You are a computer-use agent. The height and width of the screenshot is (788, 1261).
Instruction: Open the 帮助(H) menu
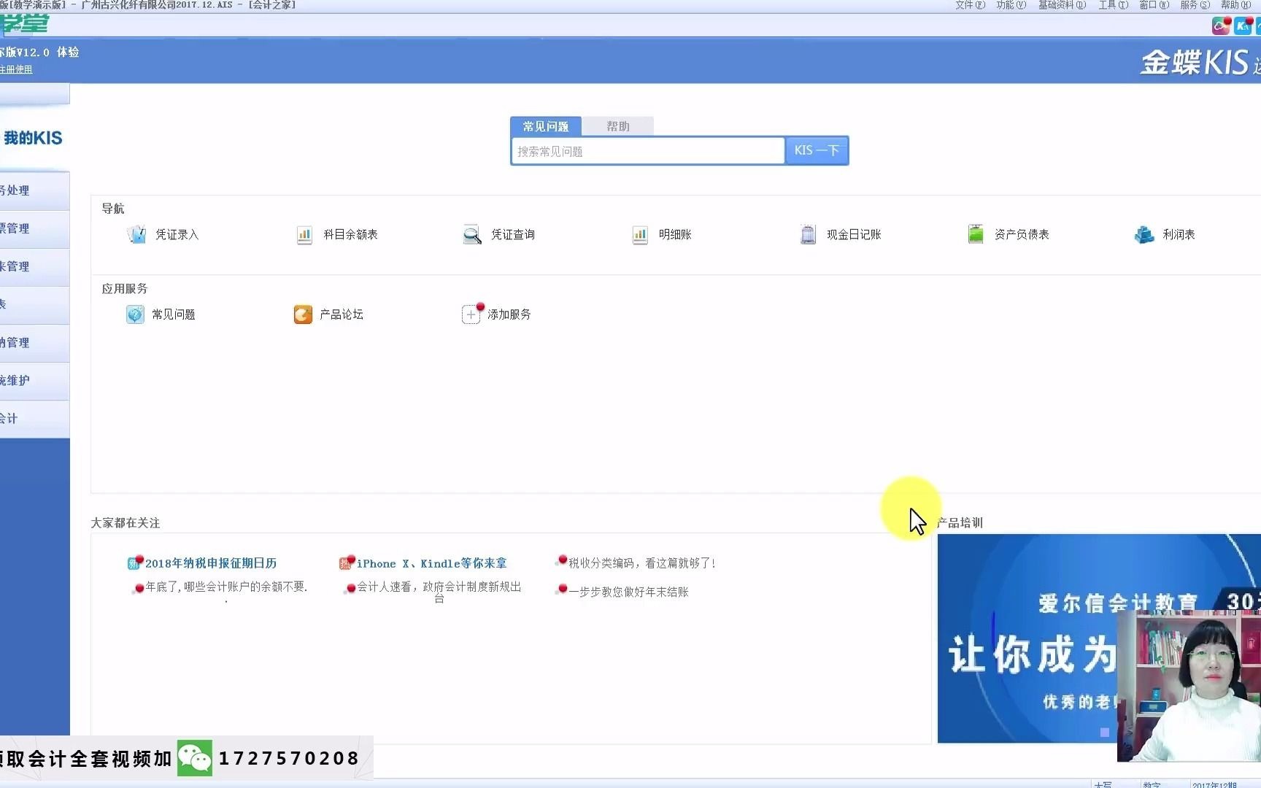(1236, 5)
